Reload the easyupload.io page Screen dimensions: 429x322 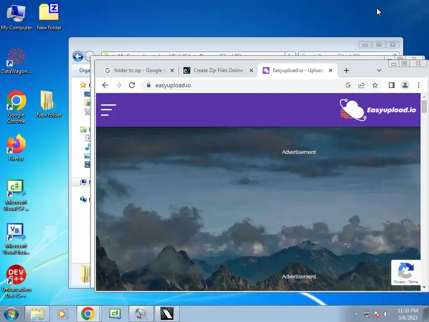132,85
